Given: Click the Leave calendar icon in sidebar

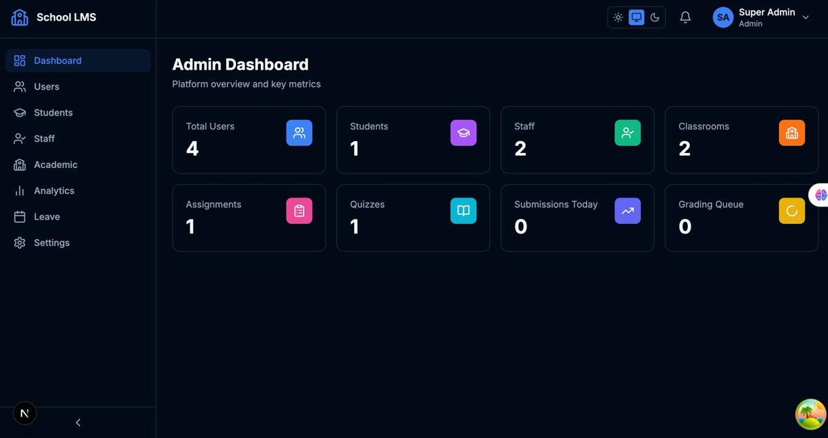Looking at the screenshot, I should [20, 217].
